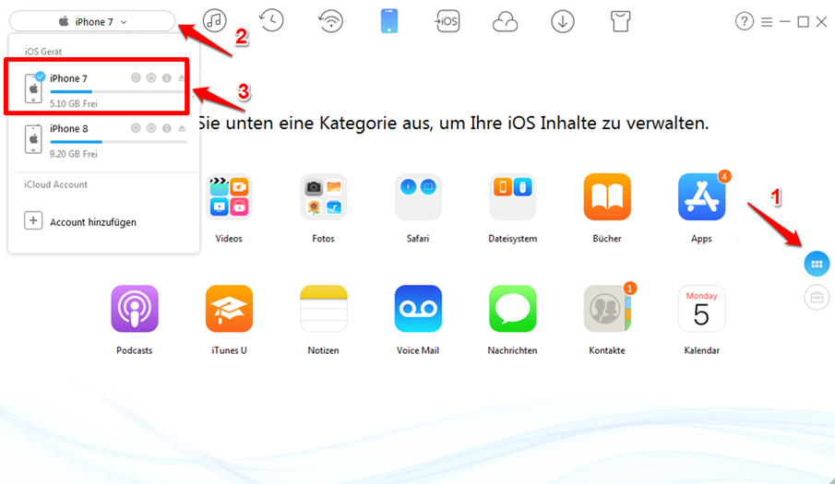Eject the iPhone 8 device

click(182, 128)
